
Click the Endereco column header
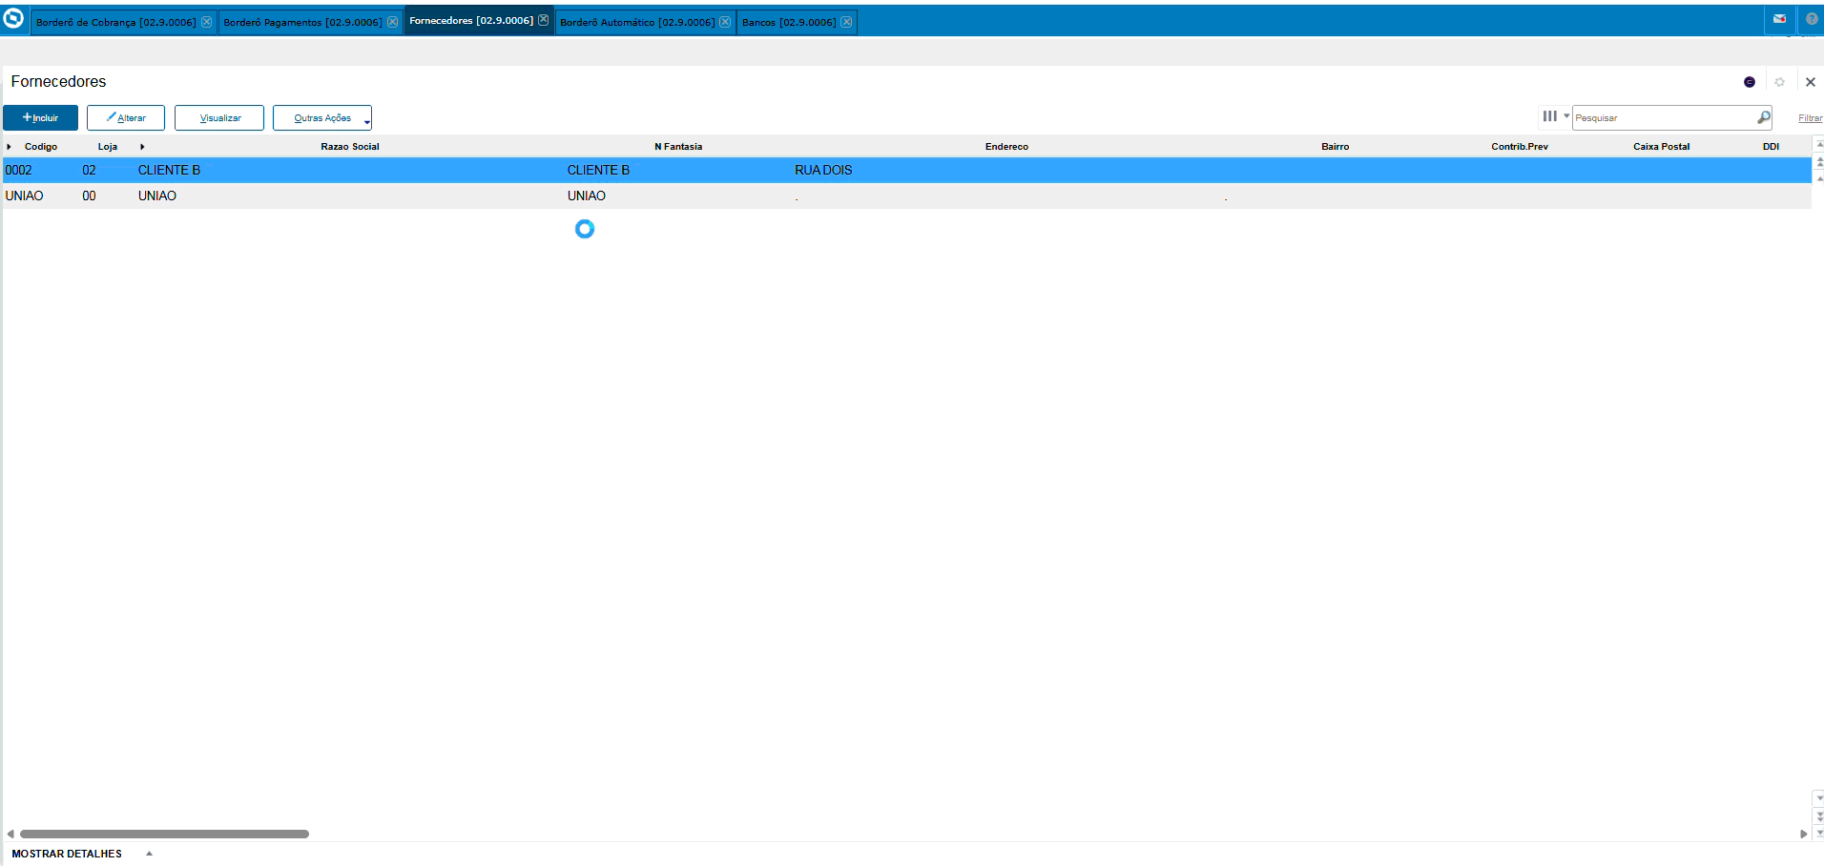coord(1006,147)
